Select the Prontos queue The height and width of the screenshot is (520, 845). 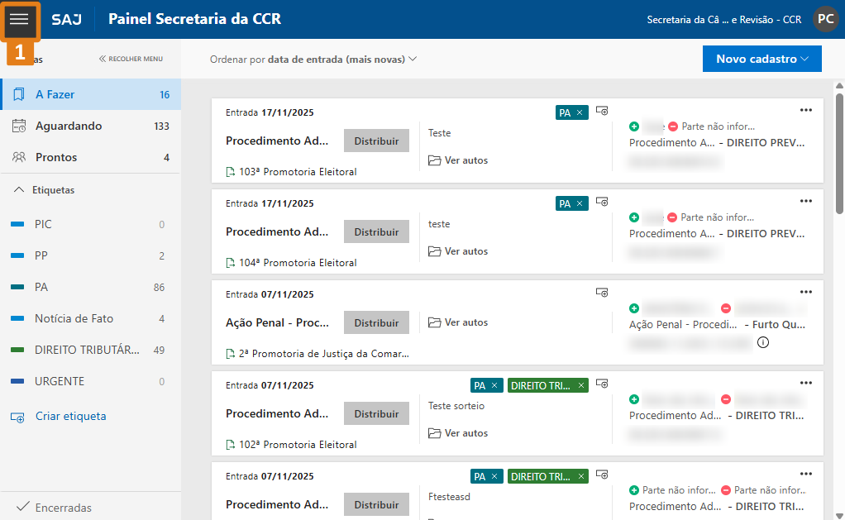56,157
